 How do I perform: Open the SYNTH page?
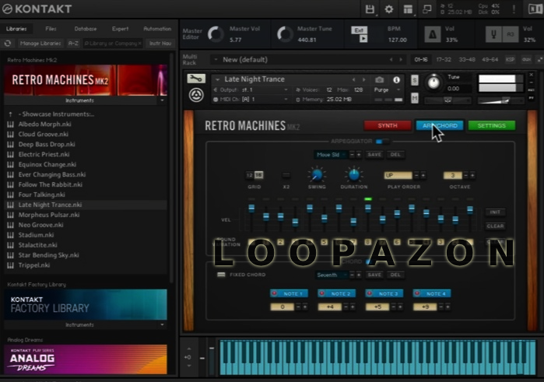(x=388, y=125)
